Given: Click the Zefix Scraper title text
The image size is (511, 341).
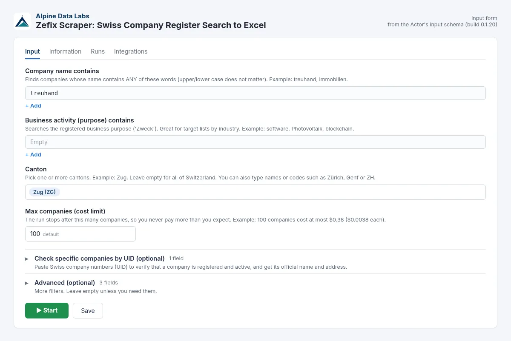Looking at the screenshot, I should pos(151,25).
